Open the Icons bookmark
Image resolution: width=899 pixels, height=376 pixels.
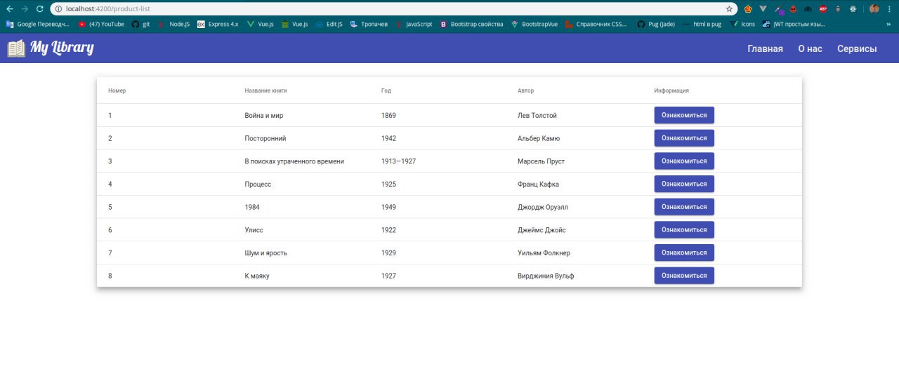pos(743,24)
